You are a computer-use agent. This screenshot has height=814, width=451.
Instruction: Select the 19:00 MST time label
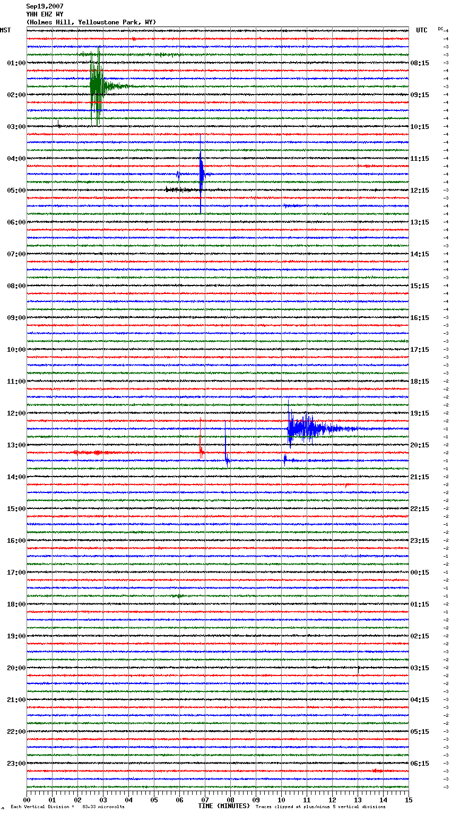tap(16, 636)
